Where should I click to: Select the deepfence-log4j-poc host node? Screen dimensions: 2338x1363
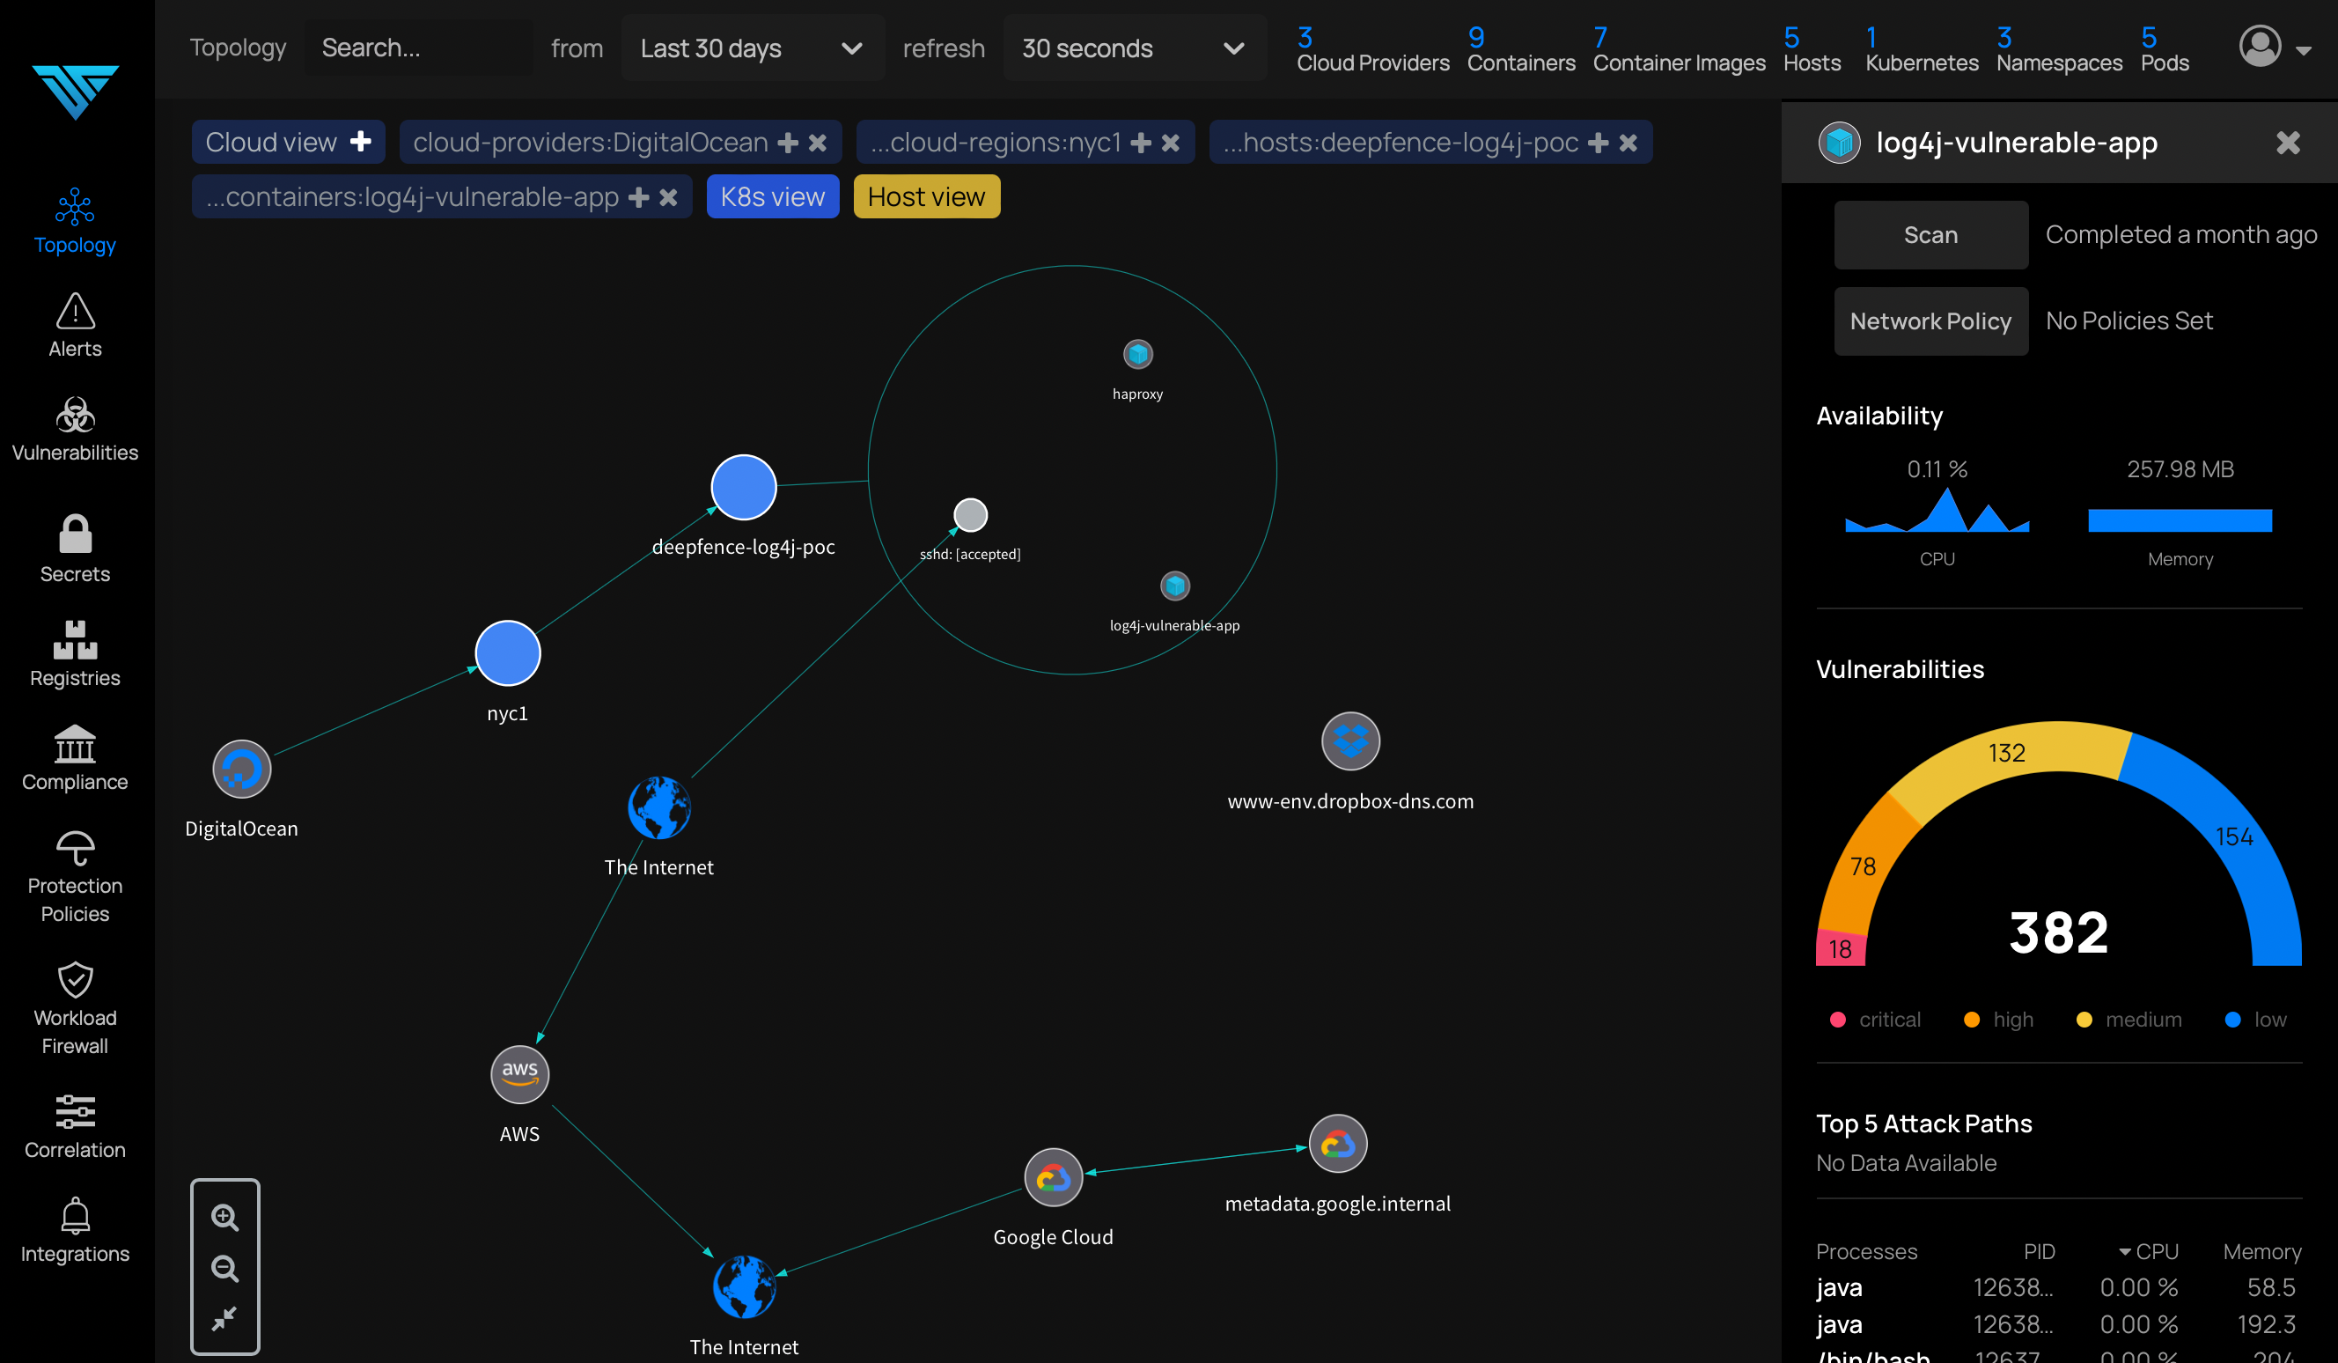(x=743, y=487)
